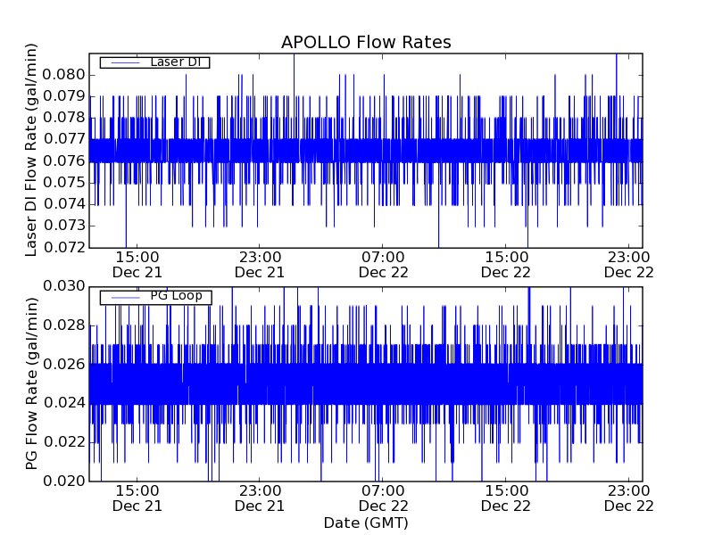The height and width of the screenshot is (535, 714).
Task: Click the PG Flow Rate y-axis label
Action: pos(32,383)
